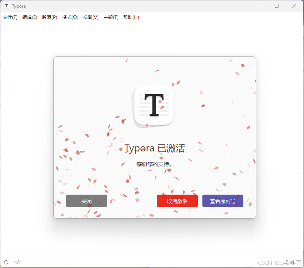Click the 'Typora 已激活' heading
Viewport: 304px width, 268px height.
pyautogui.click(x=155, y=148)
